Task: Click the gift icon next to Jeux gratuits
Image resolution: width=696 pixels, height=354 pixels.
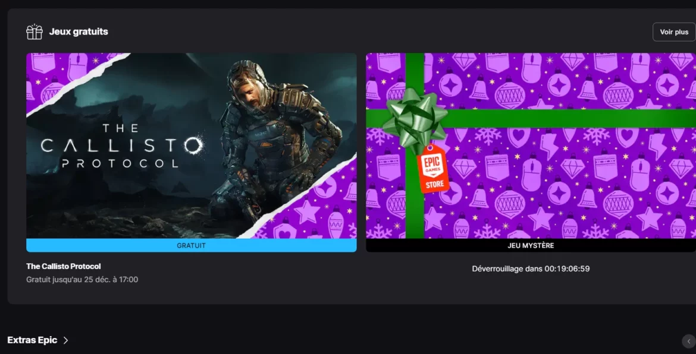Action: [x=34, y=31]
